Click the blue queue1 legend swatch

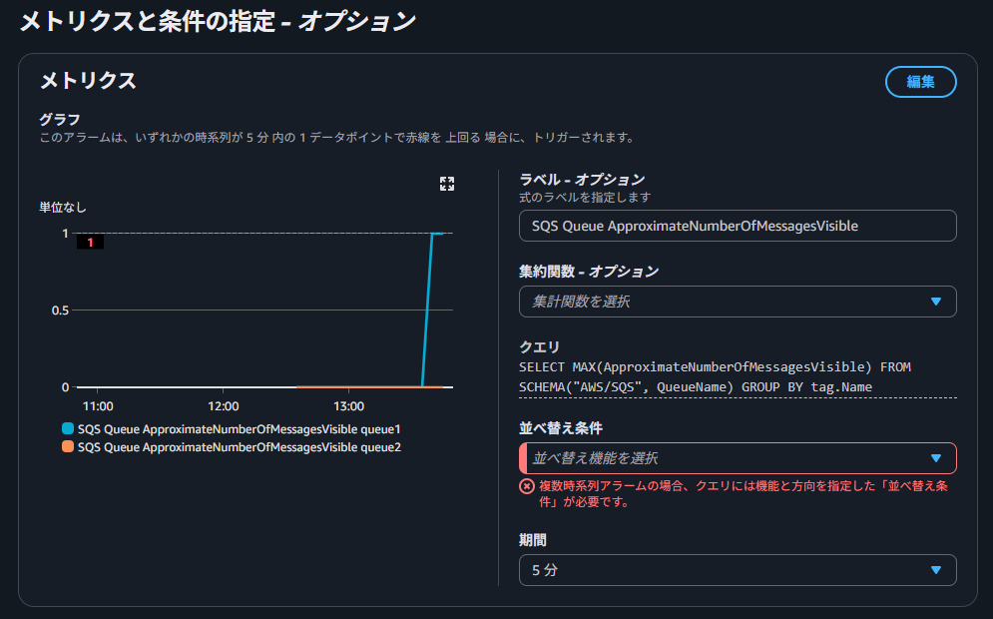pos(68,428)
